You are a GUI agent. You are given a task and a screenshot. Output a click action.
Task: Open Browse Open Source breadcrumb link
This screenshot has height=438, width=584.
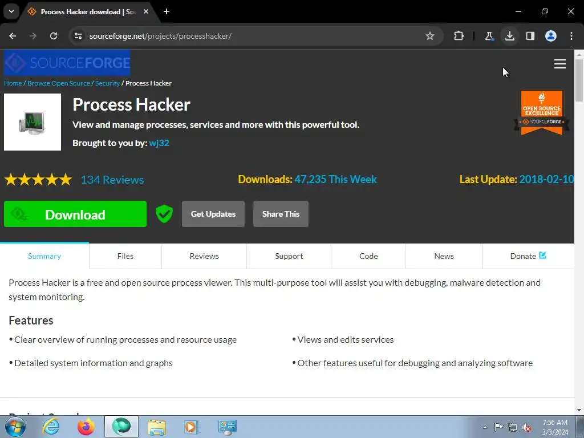tap(59, 83)
